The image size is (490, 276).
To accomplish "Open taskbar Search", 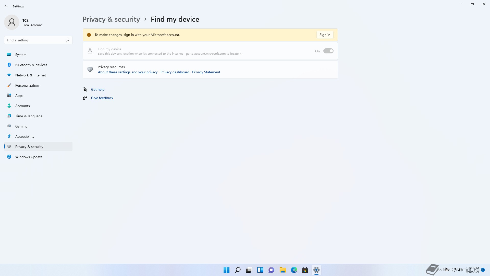I will coord(238,270).
